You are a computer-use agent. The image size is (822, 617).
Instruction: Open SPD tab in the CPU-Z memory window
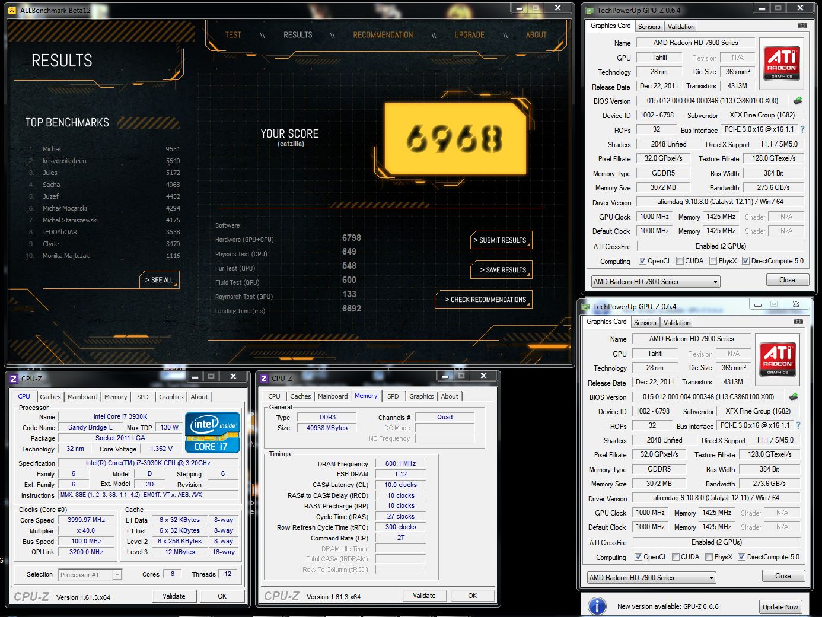click(393, 396)
